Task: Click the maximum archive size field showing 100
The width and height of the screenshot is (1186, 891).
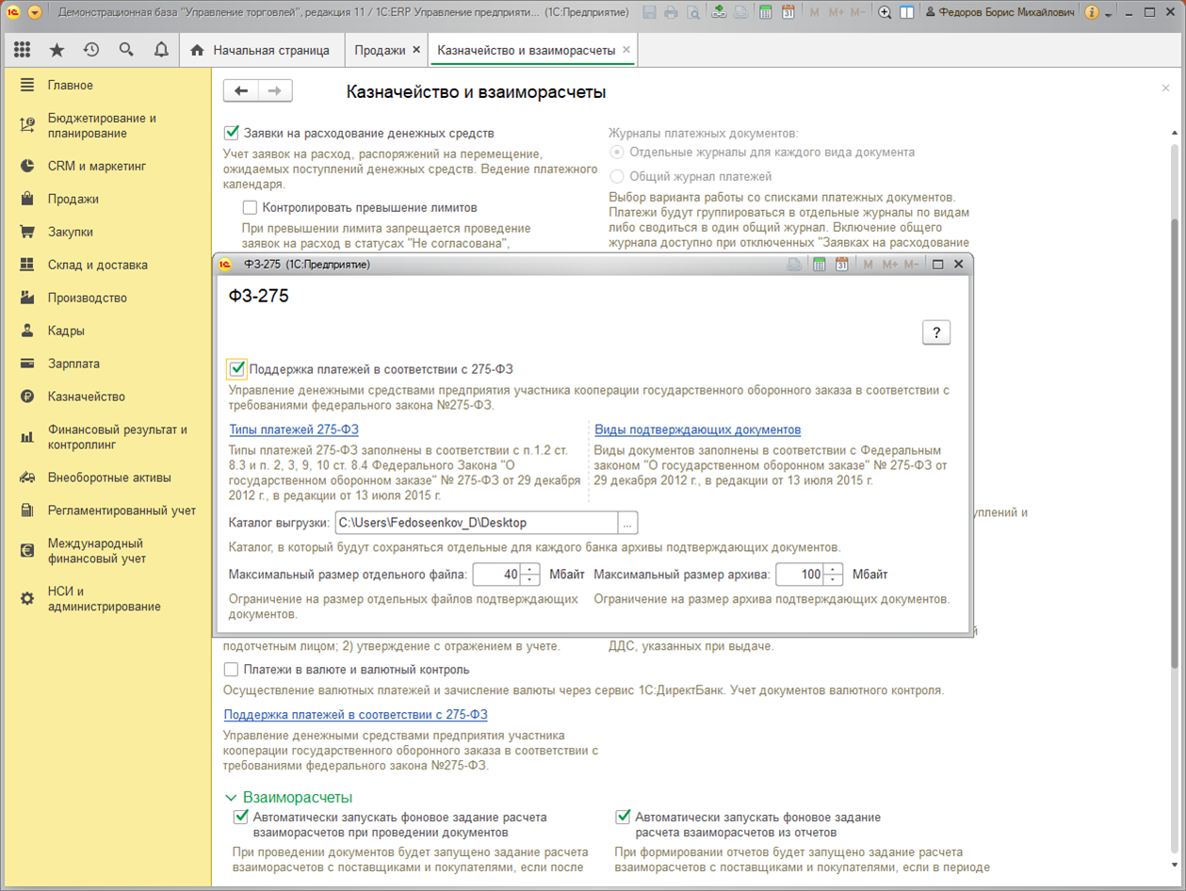Action: (799, 575)
